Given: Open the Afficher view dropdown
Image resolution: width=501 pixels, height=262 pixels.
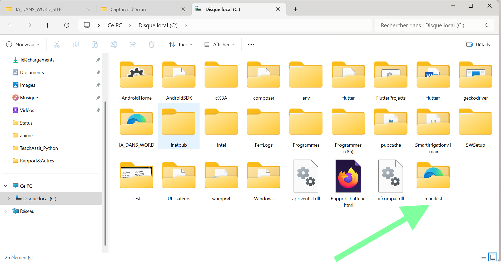Looking at the screenshot, I should coord(220,44).
